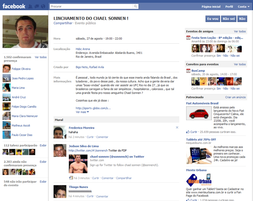Open Perfil in the top bar
This screenshot has height=201, width=253.
229,7
